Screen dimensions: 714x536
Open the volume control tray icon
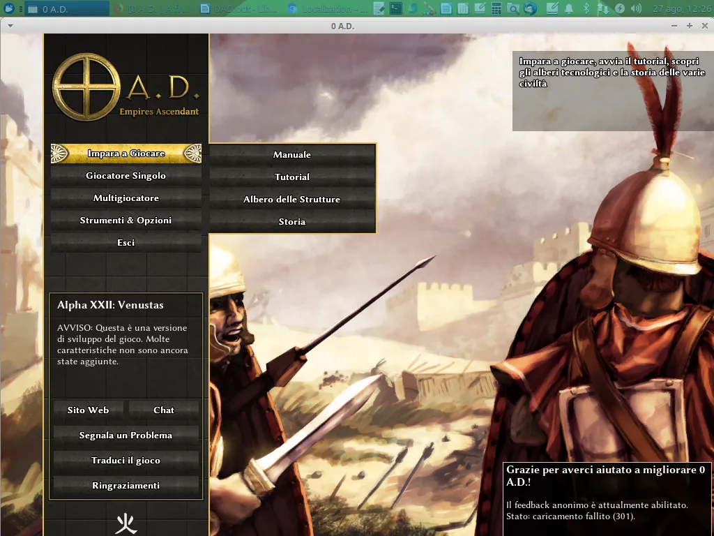(x=637, y=8)
